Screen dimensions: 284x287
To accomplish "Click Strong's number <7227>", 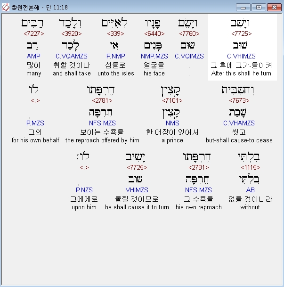I will pyautogui.click(x=34, y=33).
